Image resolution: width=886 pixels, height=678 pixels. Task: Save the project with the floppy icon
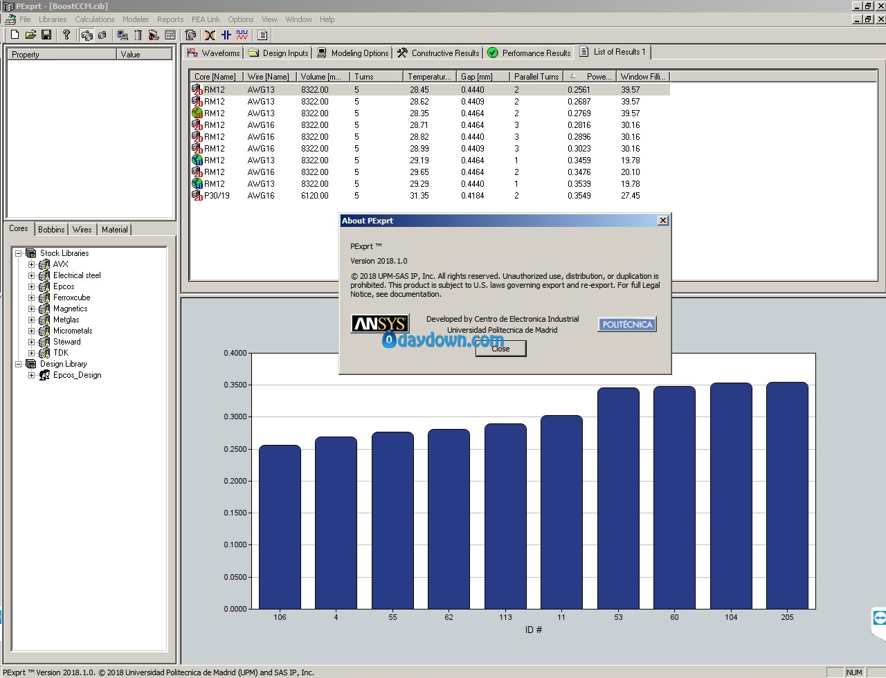coord(46,35)
